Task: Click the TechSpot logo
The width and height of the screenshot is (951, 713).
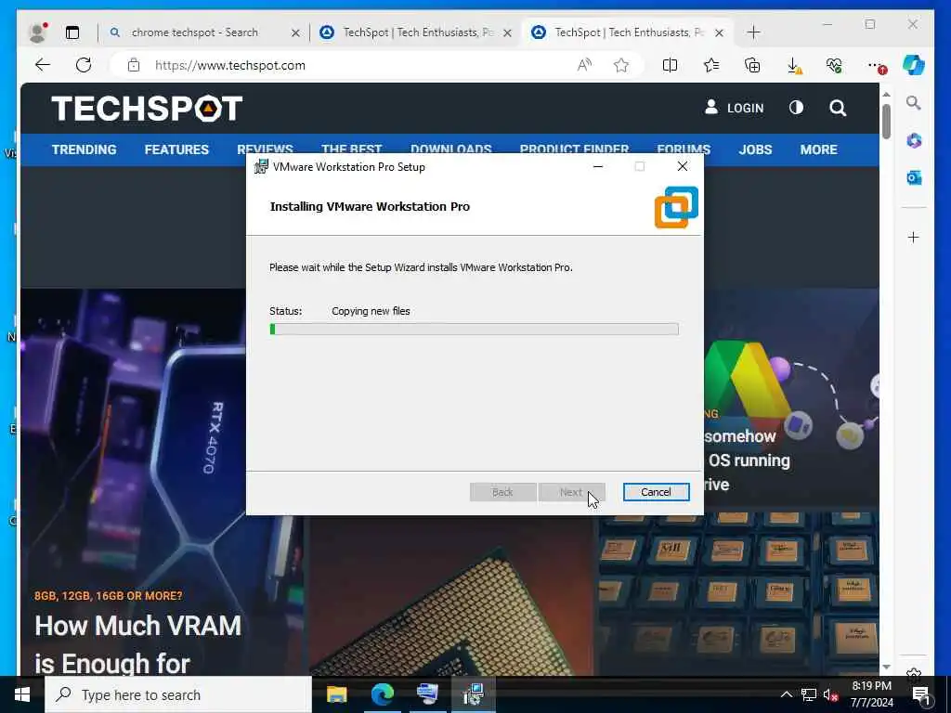Action: (x=147, y=109)
